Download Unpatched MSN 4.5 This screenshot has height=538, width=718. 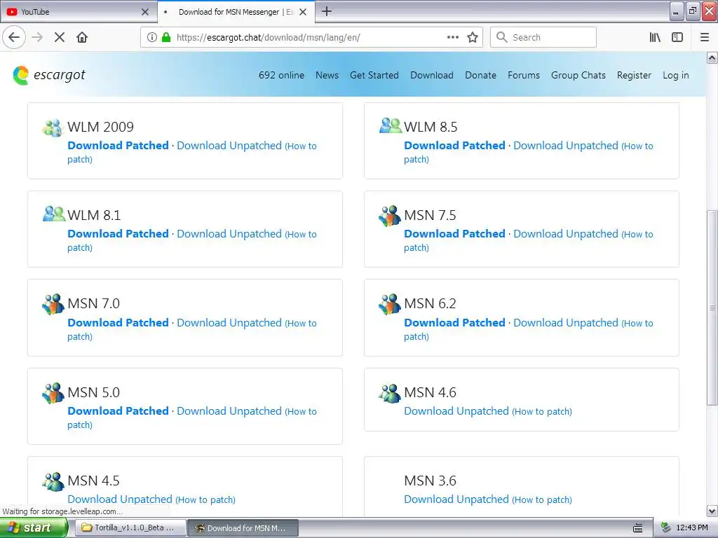click(x=119, y=499)
